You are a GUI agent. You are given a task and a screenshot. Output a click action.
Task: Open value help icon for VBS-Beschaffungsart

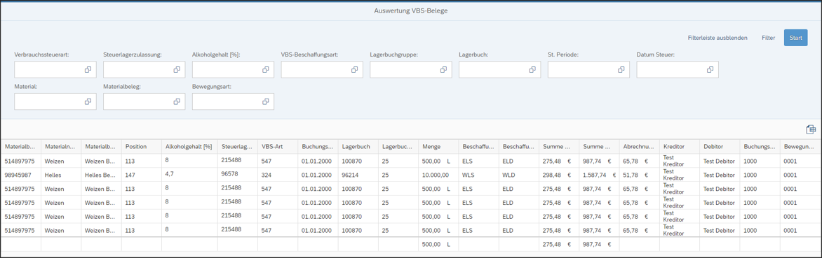point(355,70)
